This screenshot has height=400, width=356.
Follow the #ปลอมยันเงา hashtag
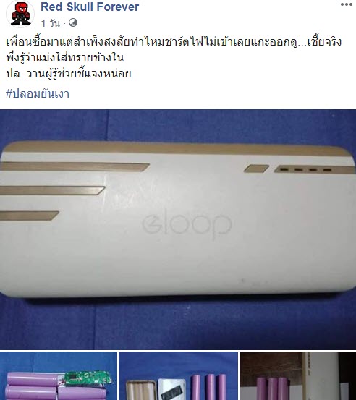point(38,94)
